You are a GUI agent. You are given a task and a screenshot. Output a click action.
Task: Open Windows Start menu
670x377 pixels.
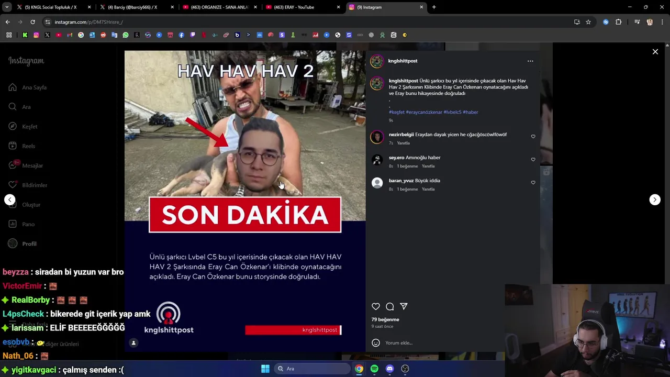(265, 369)
